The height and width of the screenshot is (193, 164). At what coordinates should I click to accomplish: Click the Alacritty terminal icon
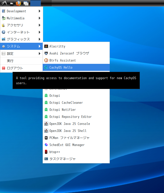tap(46, 46)
